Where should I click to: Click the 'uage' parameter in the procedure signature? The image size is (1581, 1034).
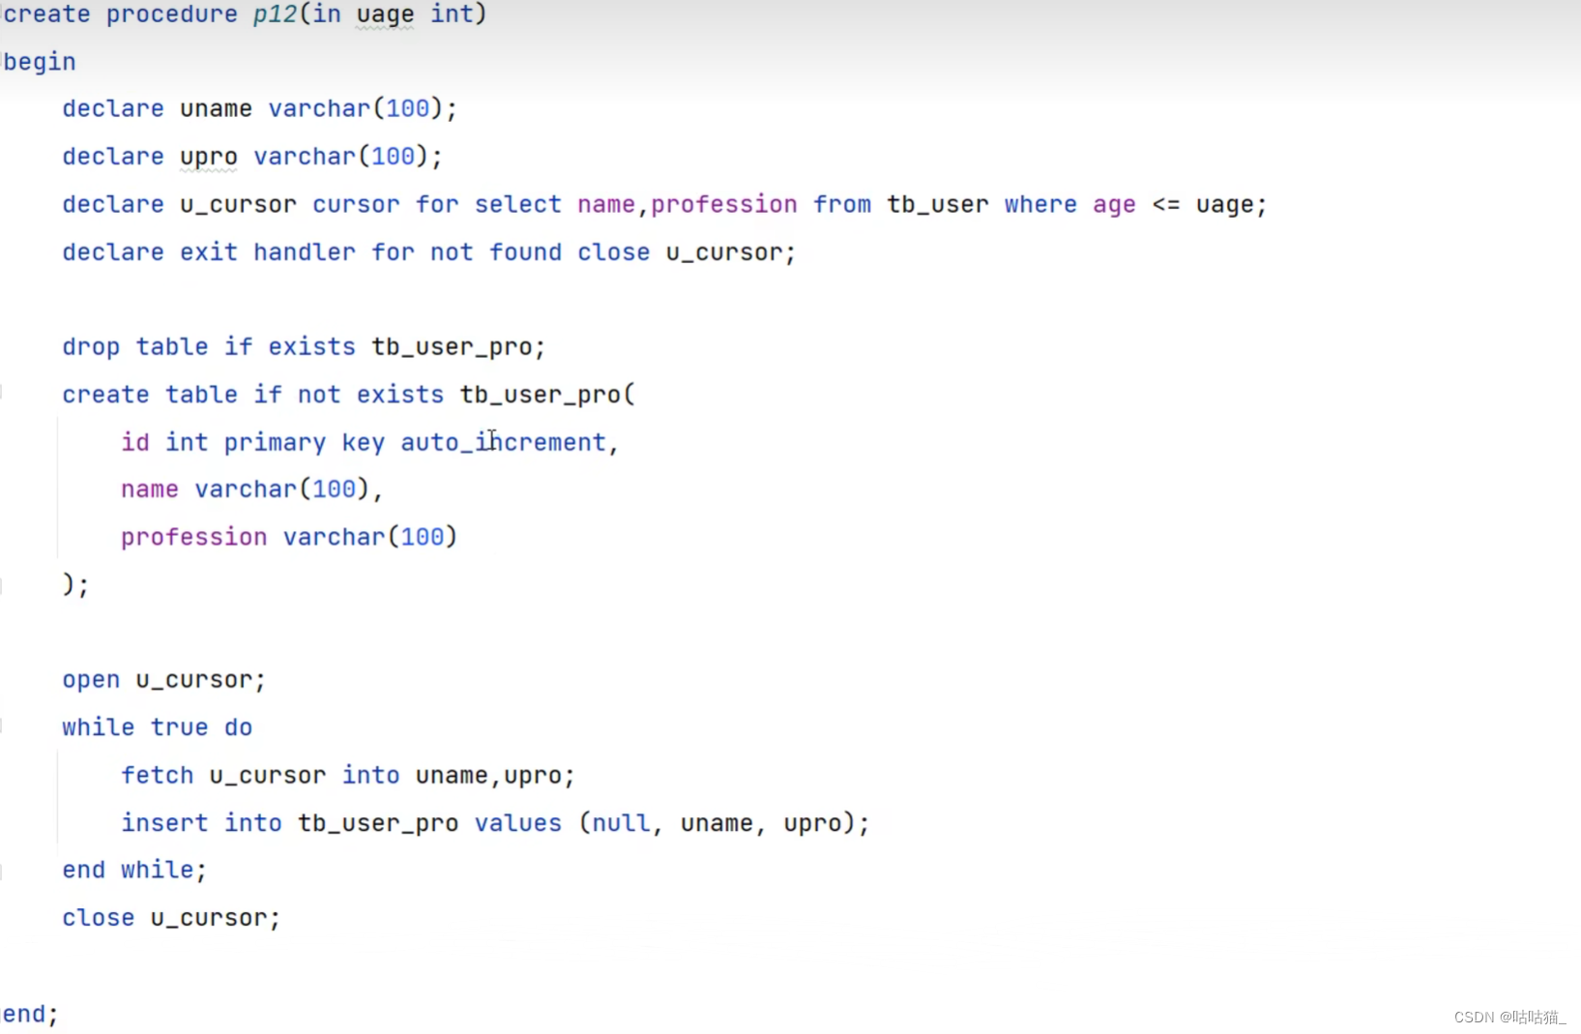[x=385, y=16]
